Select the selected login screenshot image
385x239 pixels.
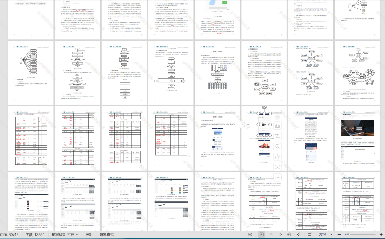(264, 125)
